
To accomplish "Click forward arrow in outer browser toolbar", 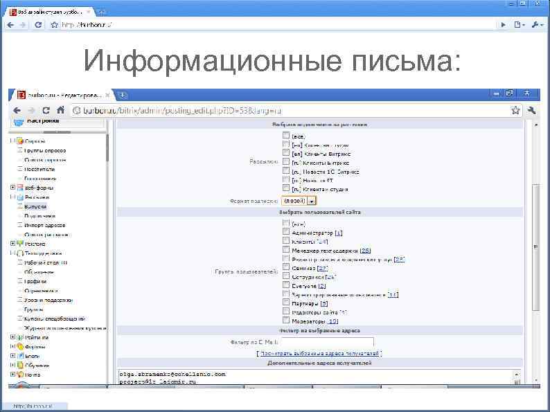I will (23, 25).
